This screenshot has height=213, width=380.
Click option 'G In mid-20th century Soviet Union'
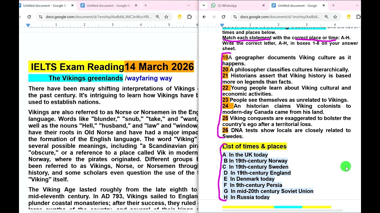[268, 191]
